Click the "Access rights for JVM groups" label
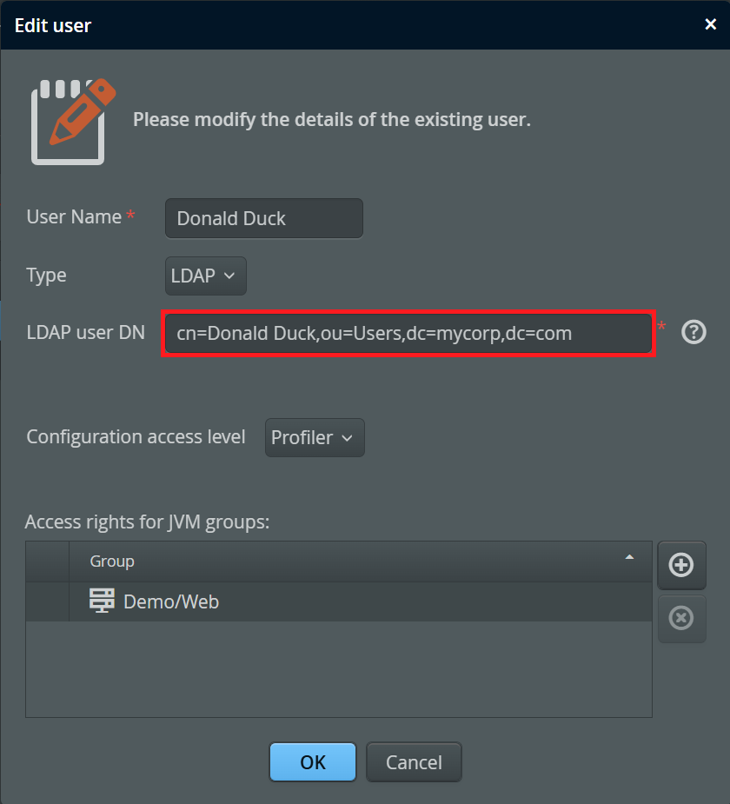 click(148, 522)
